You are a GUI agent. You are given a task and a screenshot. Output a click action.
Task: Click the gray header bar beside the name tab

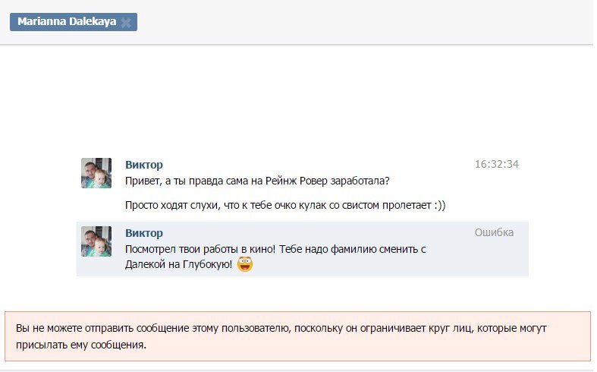pos(366,22)
